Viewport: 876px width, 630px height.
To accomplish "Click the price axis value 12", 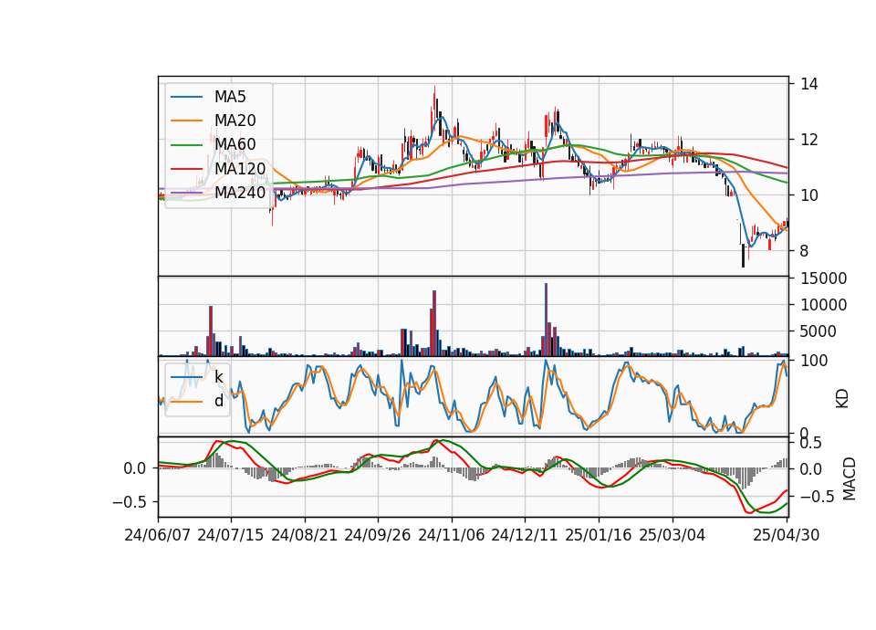I will (809, 140).
